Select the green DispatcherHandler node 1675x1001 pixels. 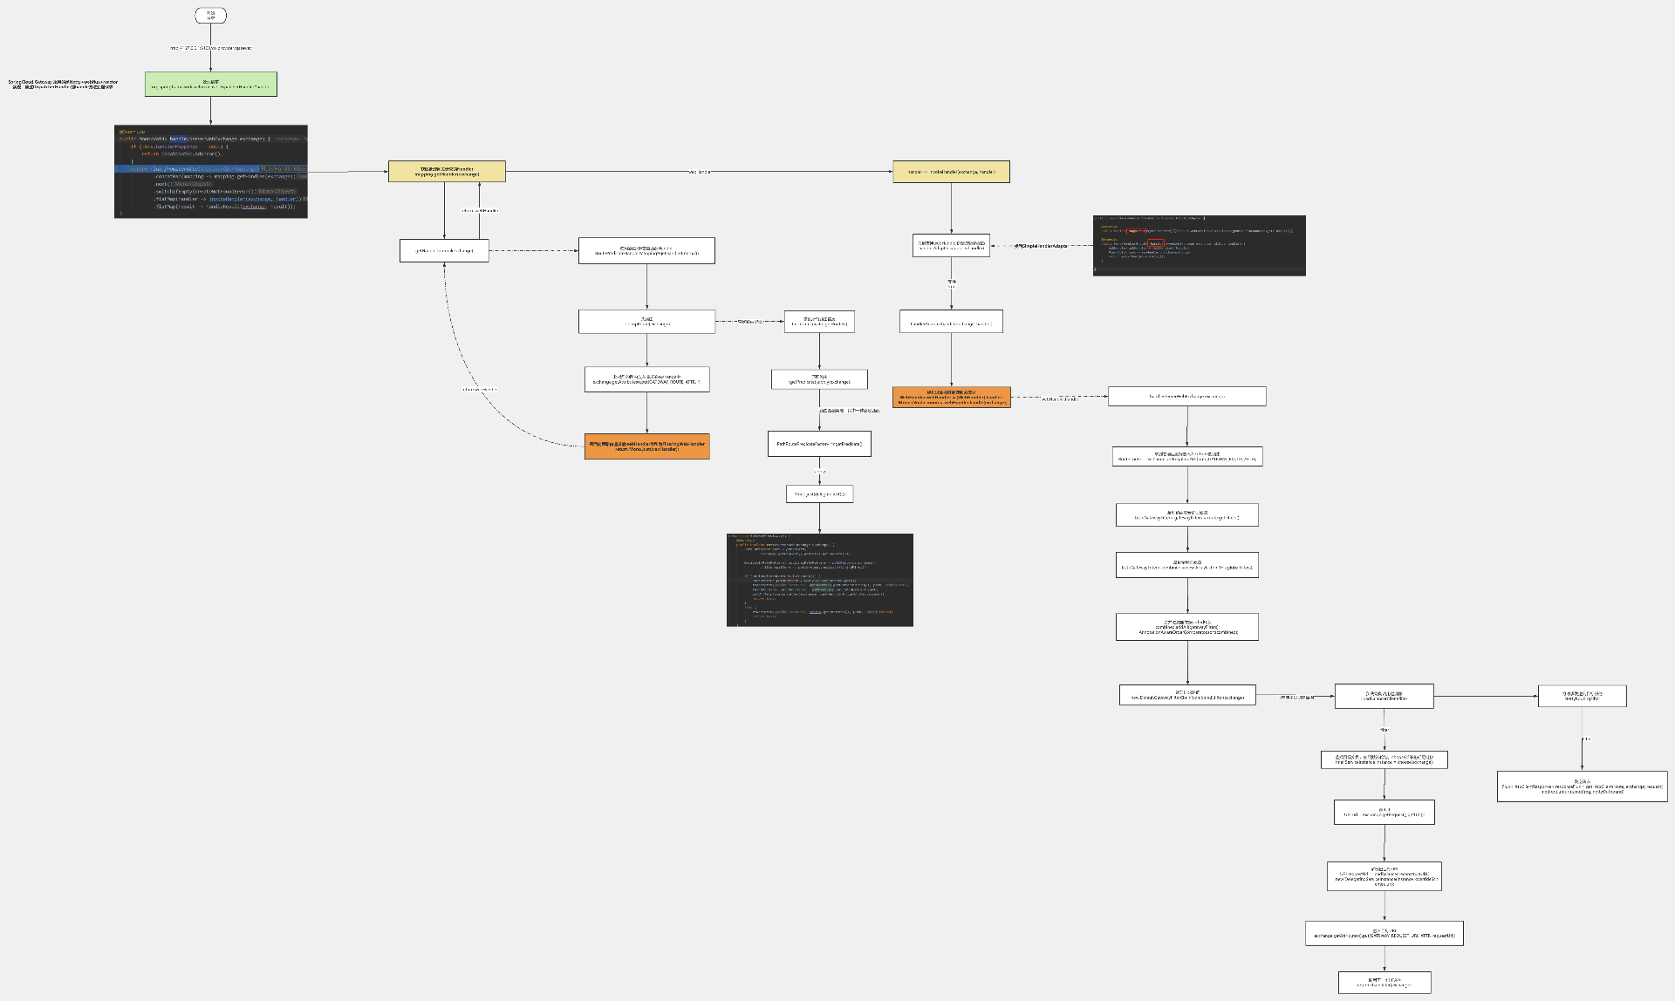tap(210, 84)
